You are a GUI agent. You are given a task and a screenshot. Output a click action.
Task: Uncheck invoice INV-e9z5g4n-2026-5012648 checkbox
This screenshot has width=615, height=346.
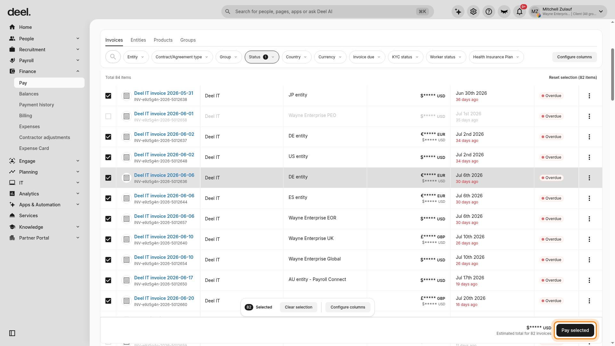(x=108, y=157)
